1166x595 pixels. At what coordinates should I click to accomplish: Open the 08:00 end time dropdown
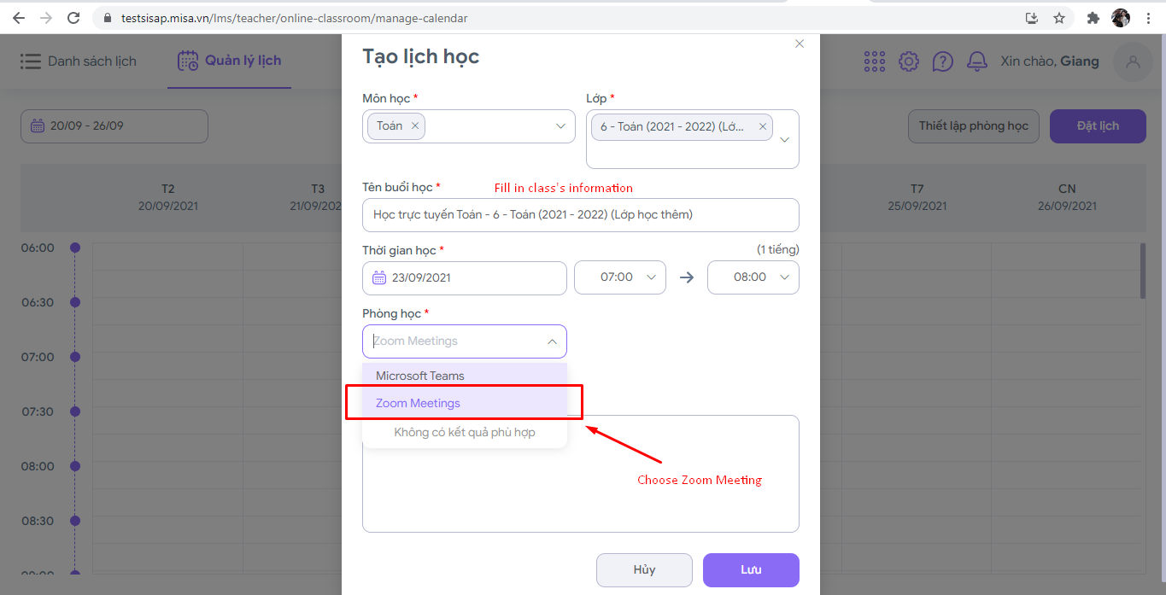pos(753,277)
